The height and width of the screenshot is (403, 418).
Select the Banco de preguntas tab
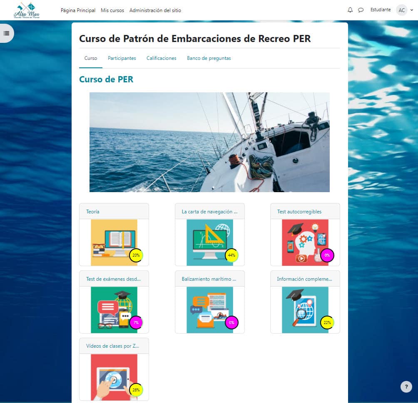[x=209, y=58]
